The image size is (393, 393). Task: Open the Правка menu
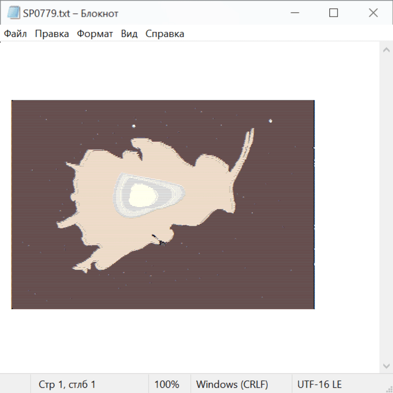[52, 34]
